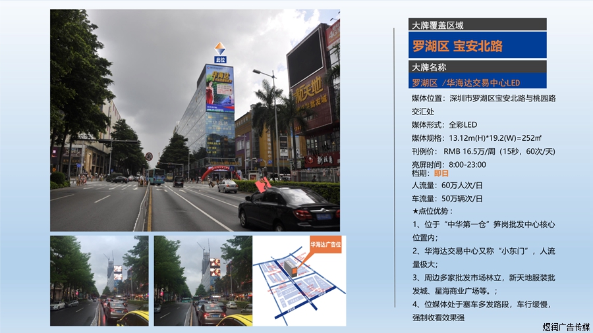Select the '华海达广告位' orange callout label

pos(325,244)
